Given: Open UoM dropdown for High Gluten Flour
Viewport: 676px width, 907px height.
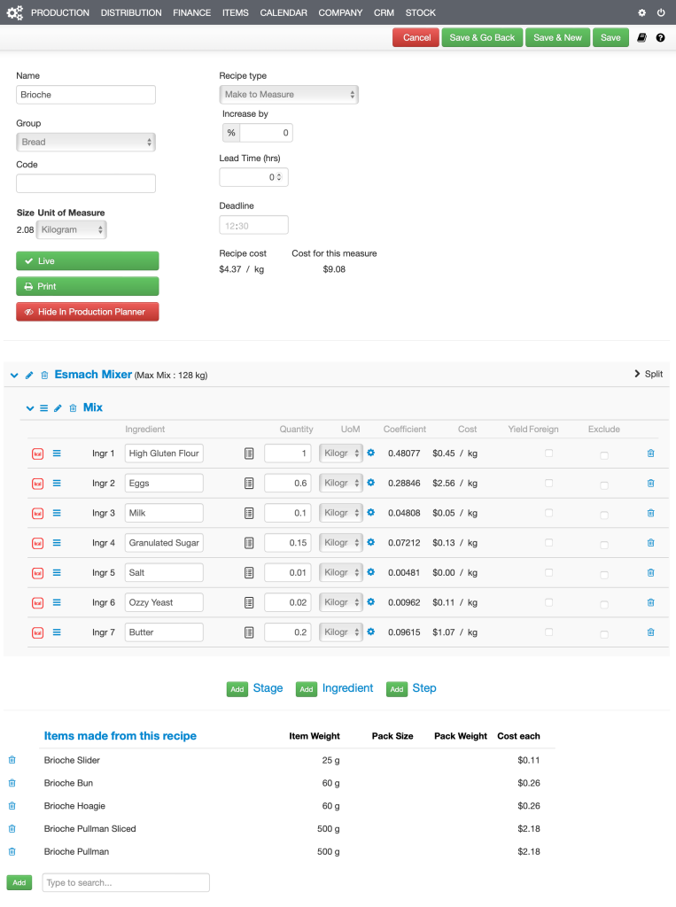Looking at the screenshot, I should (341, 453).
